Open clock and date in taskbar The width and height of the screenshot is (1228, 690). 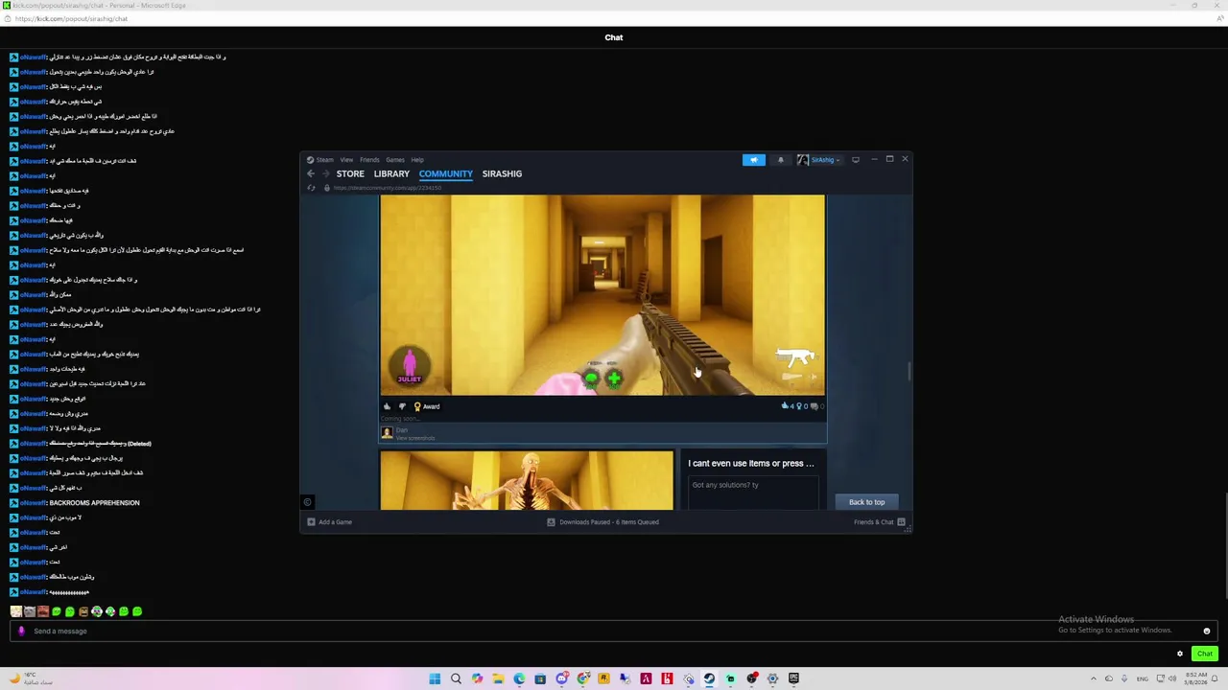pos(1196,678)
